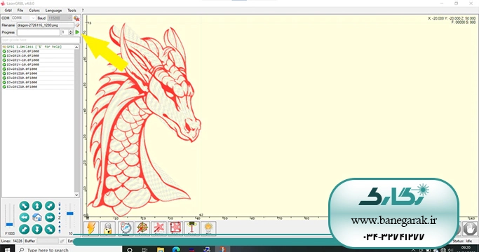Image resolution: width=479 pixels, height=252 pixels.
Task: Click the padlock unlock button
Action: pos(107,228)
